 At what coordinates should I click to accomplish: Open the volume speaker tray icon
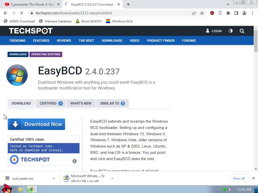coord(231,189)
